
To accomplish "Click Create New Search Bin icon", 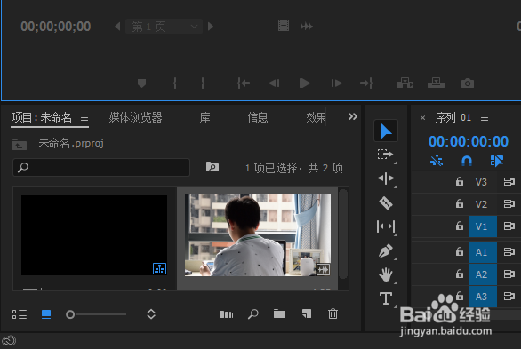I will pyautogui.click(x=212, y=167).
